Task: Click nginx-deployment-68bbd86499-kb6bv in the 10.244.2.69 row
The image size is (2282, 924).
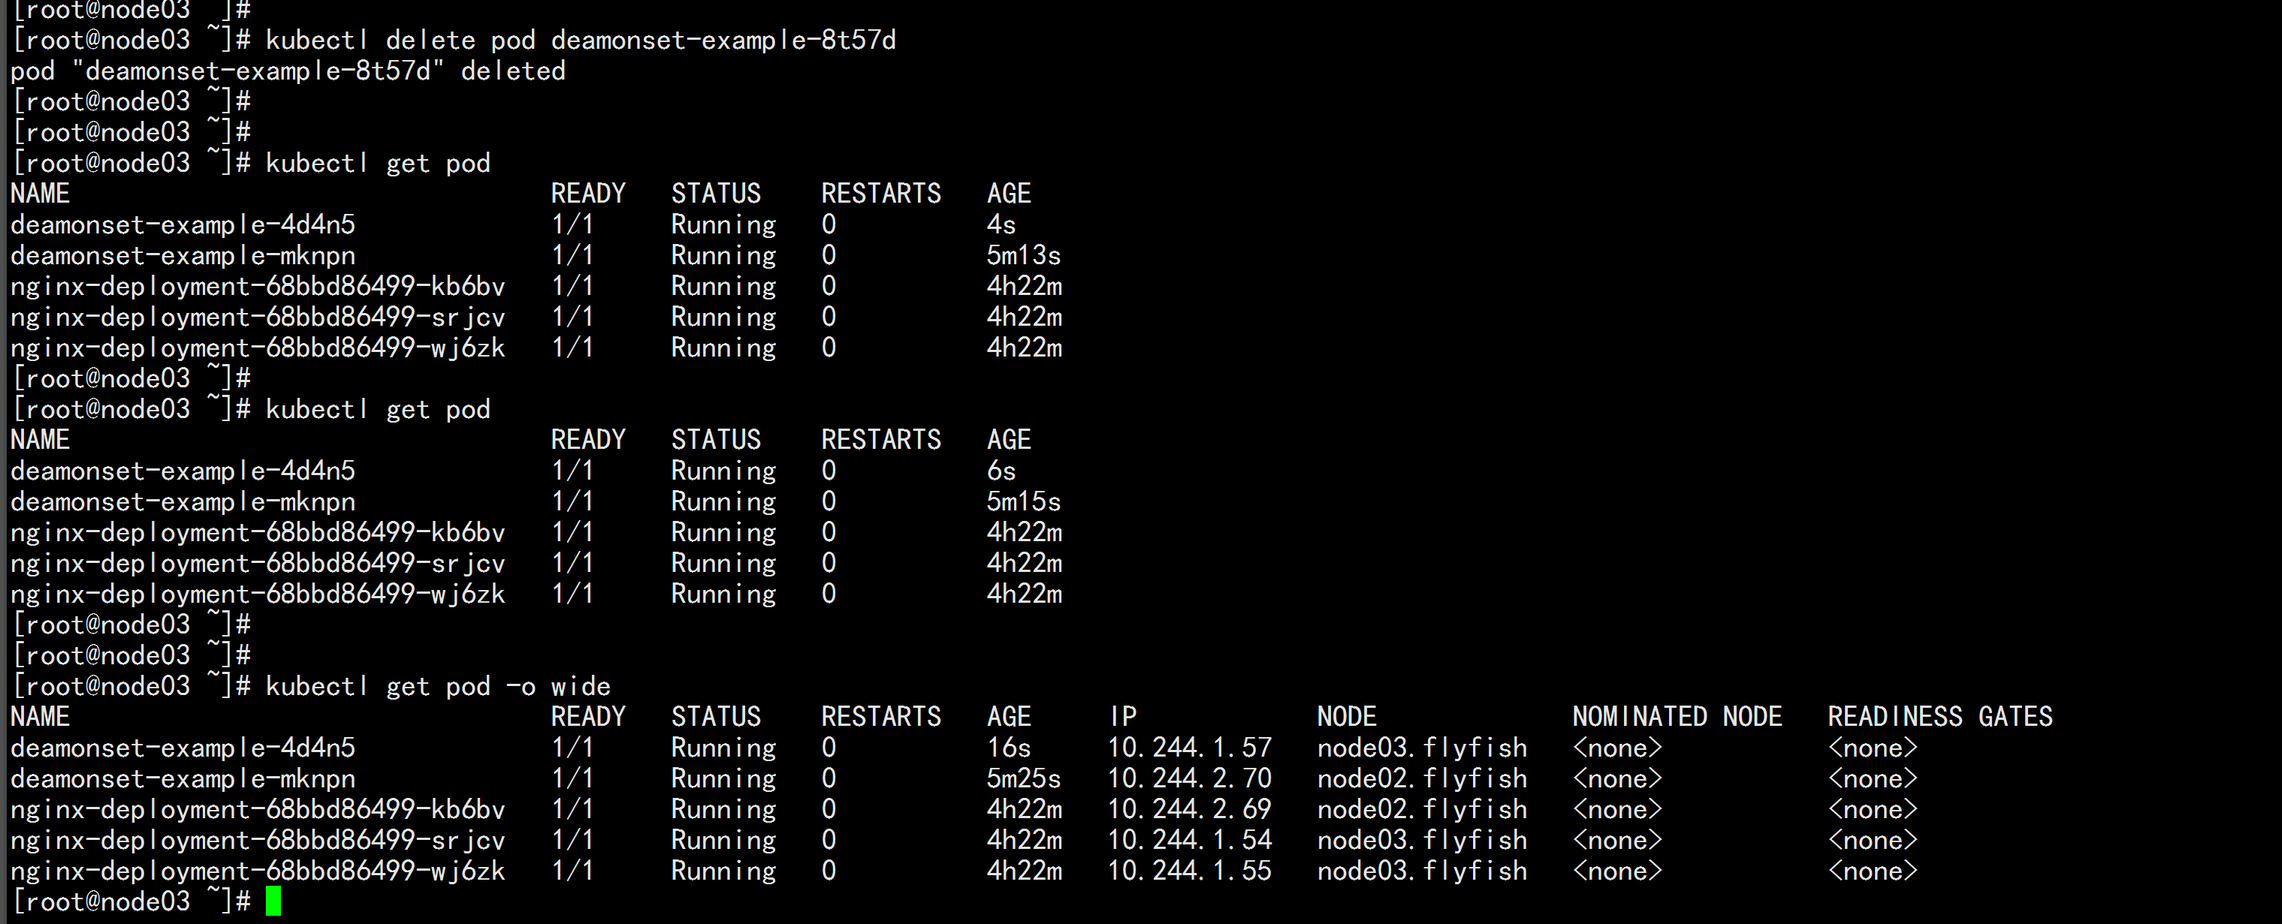Action: pos(258,809)
